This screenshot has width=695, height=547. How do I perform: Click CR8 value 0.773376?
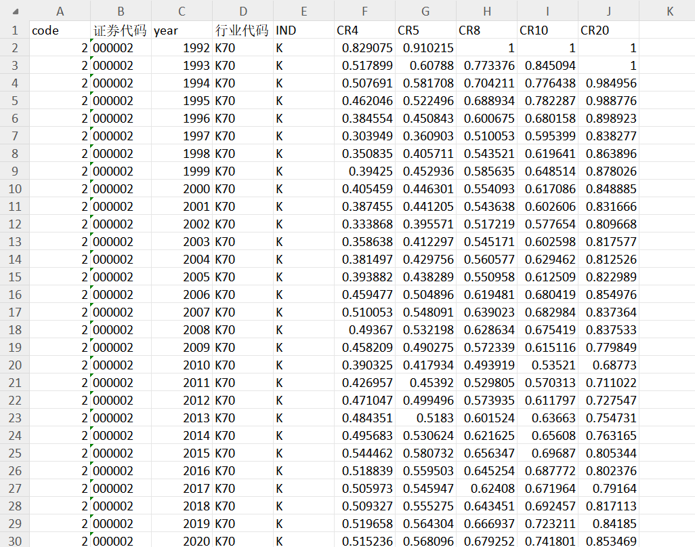point(486,66)
